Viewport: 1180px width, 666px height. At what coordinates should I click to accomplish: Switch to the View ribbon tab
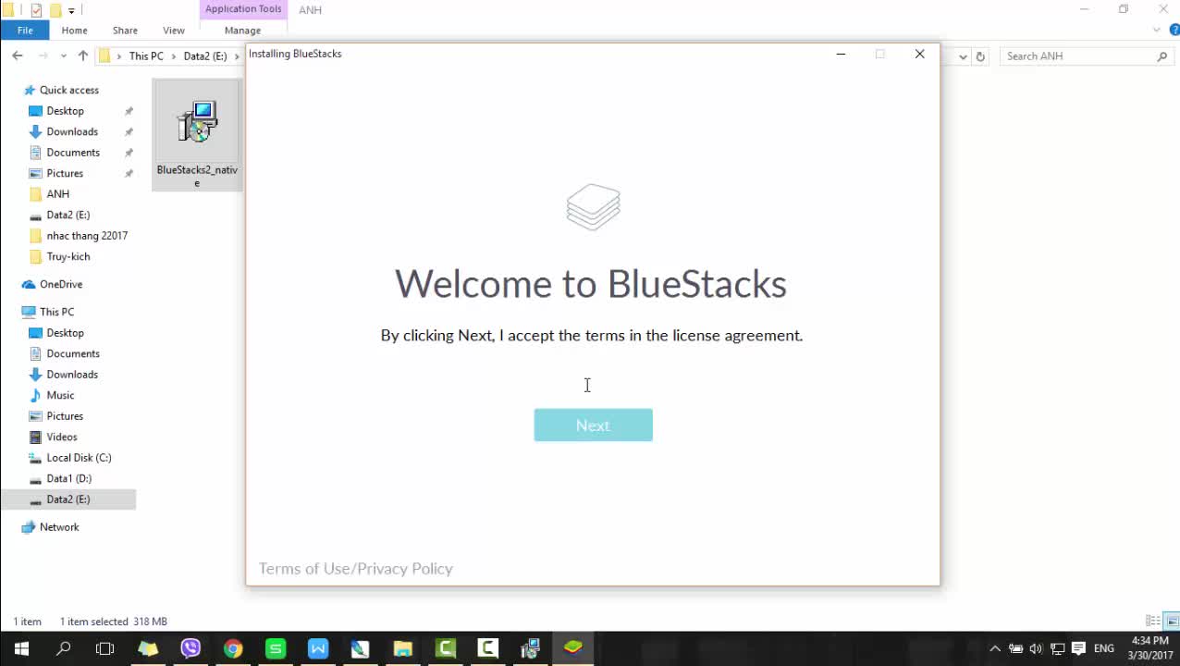pos(174,31)
